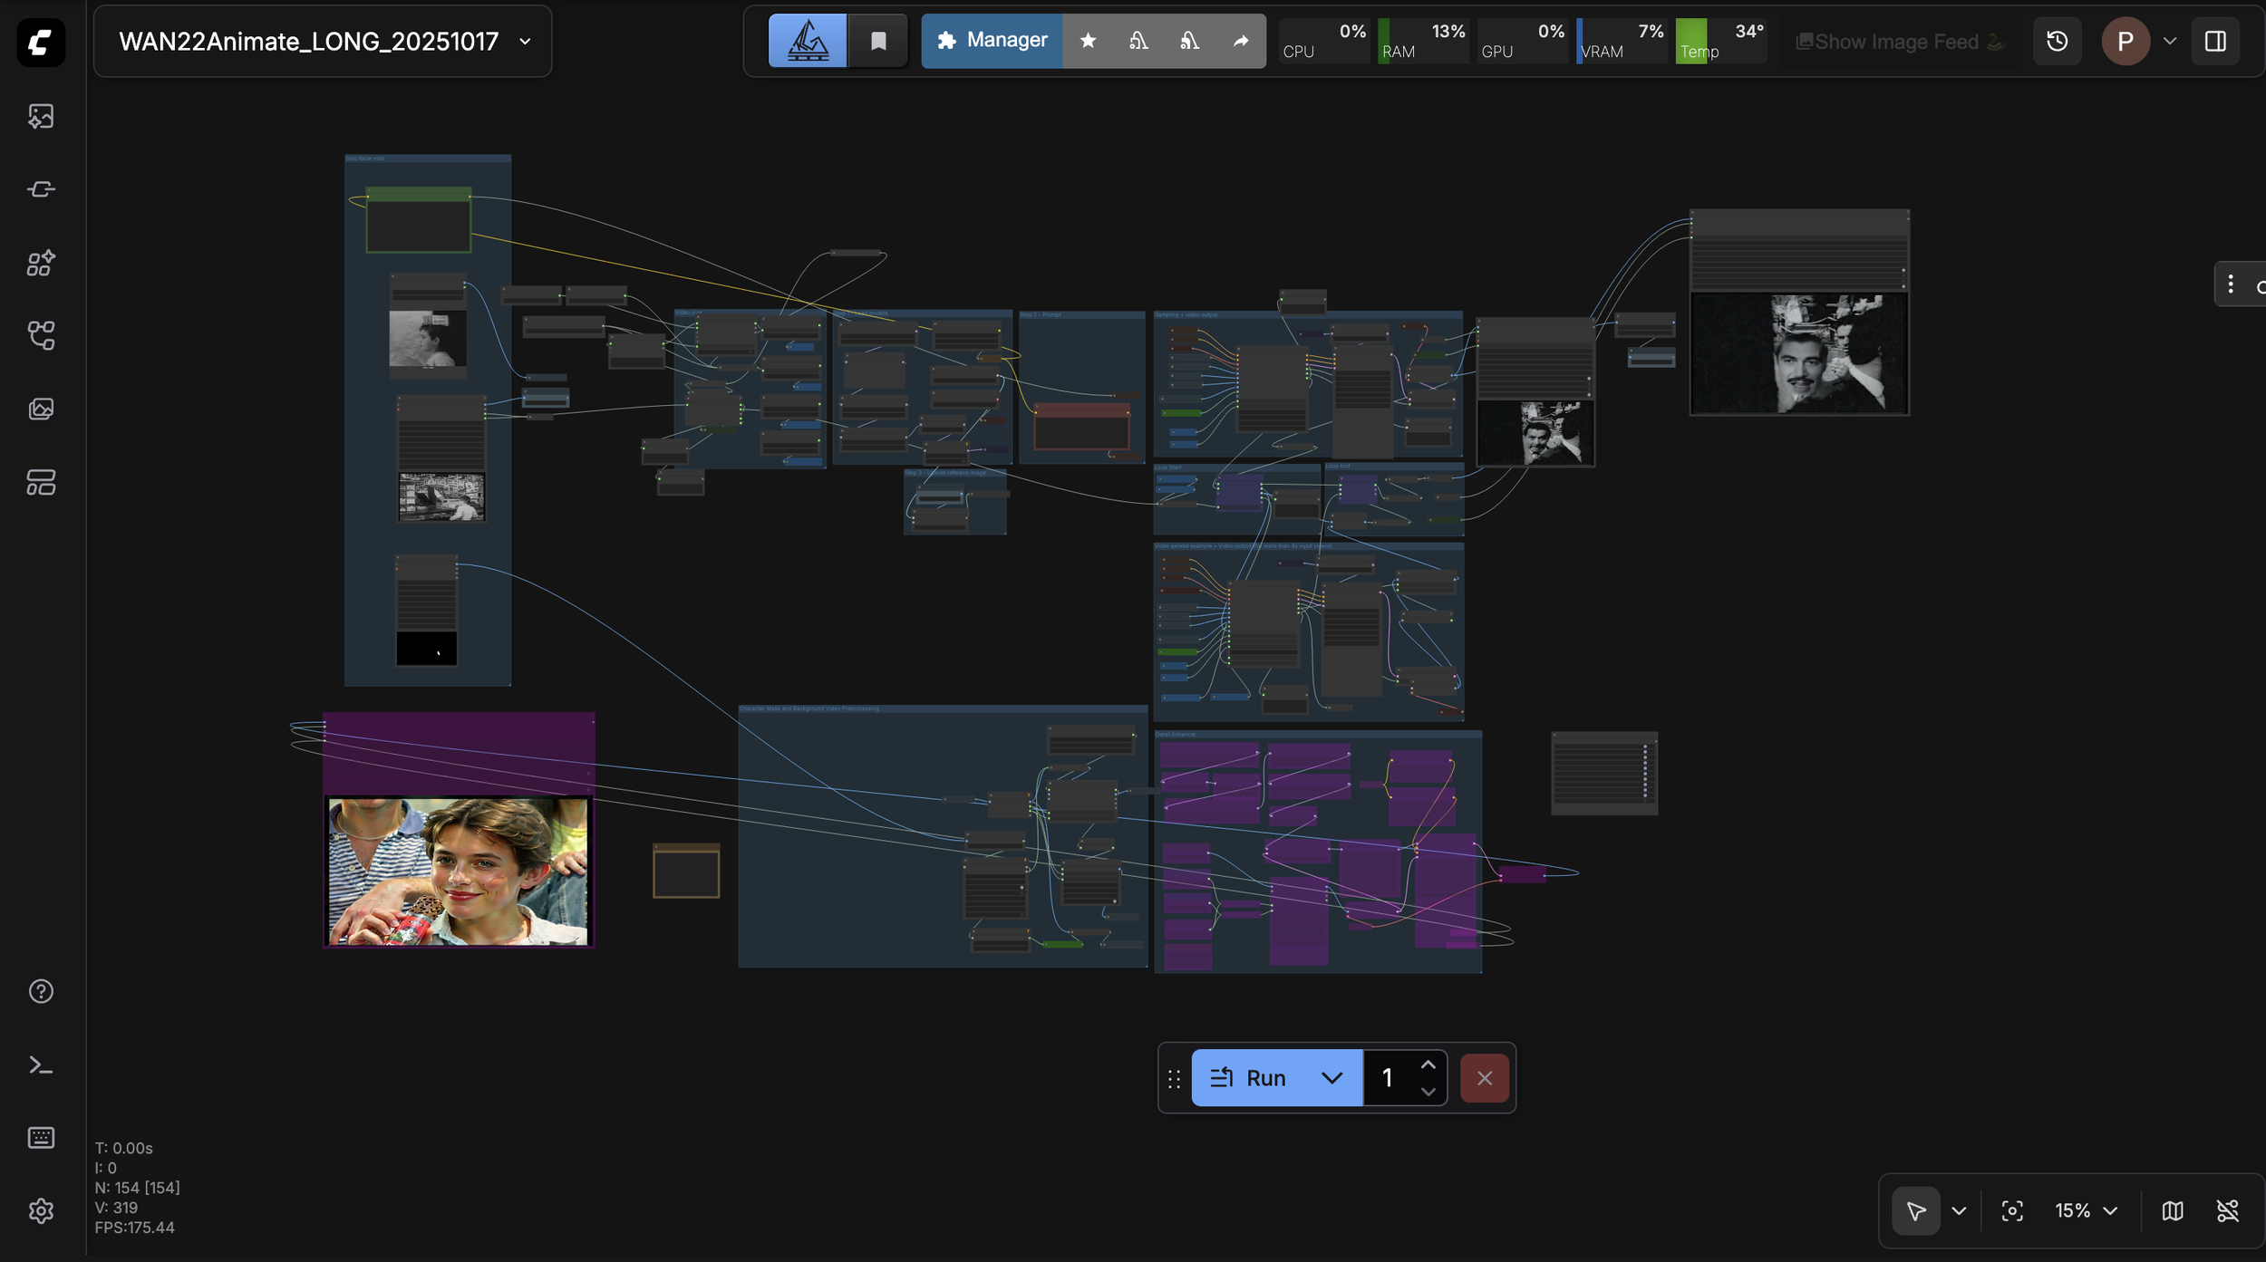Open the Manager menu
The height and width of the screenshot is (1262, 2266).
992,41
